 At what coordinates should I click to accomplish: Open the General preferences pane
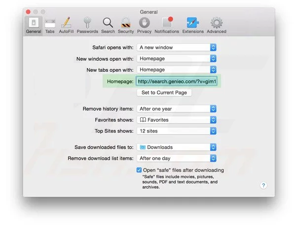34,26
